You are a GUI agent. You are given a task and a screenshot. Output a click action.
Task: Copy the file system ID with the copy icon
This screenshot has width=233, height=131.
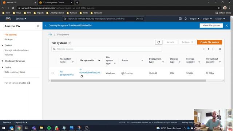pyautogui.click(x=82, y=76)
